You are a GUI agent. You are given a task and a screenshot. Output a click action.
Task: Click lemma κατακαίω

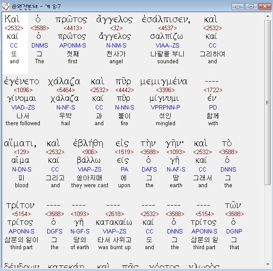[x=114, y=223]
